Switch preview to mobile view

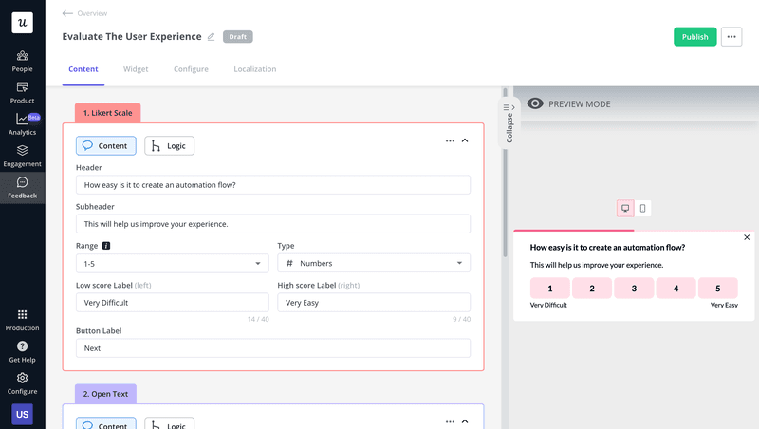click(x=643, y=208)
